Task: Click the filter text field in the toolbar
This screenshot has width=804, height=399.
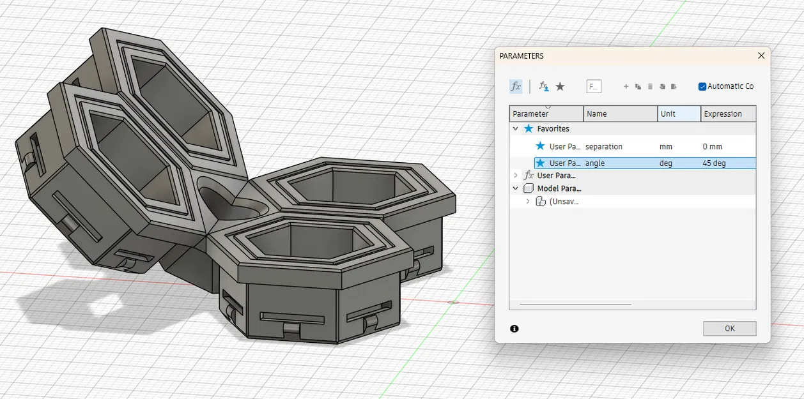Action: [x=594, y=86]
